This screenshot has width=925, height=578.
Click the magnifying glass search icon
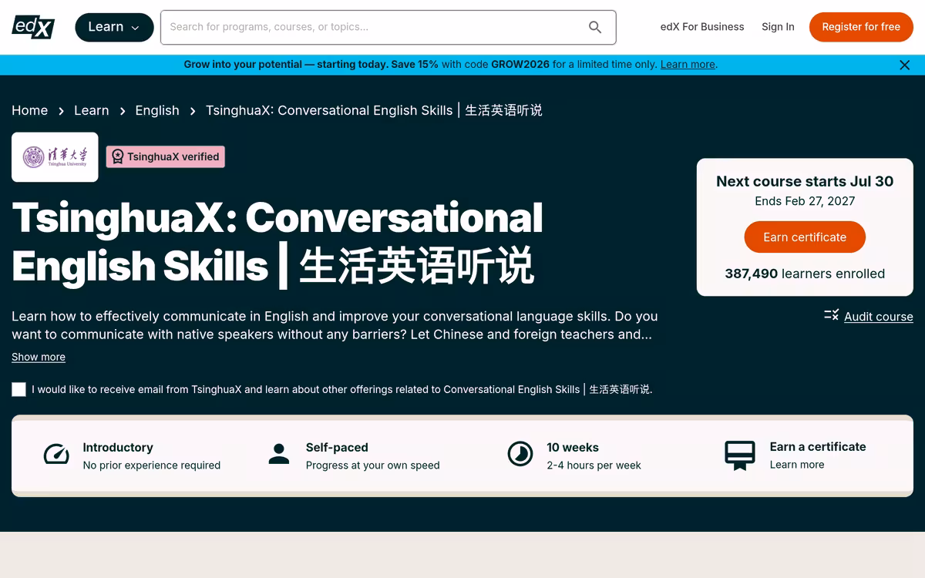point(595,27)
